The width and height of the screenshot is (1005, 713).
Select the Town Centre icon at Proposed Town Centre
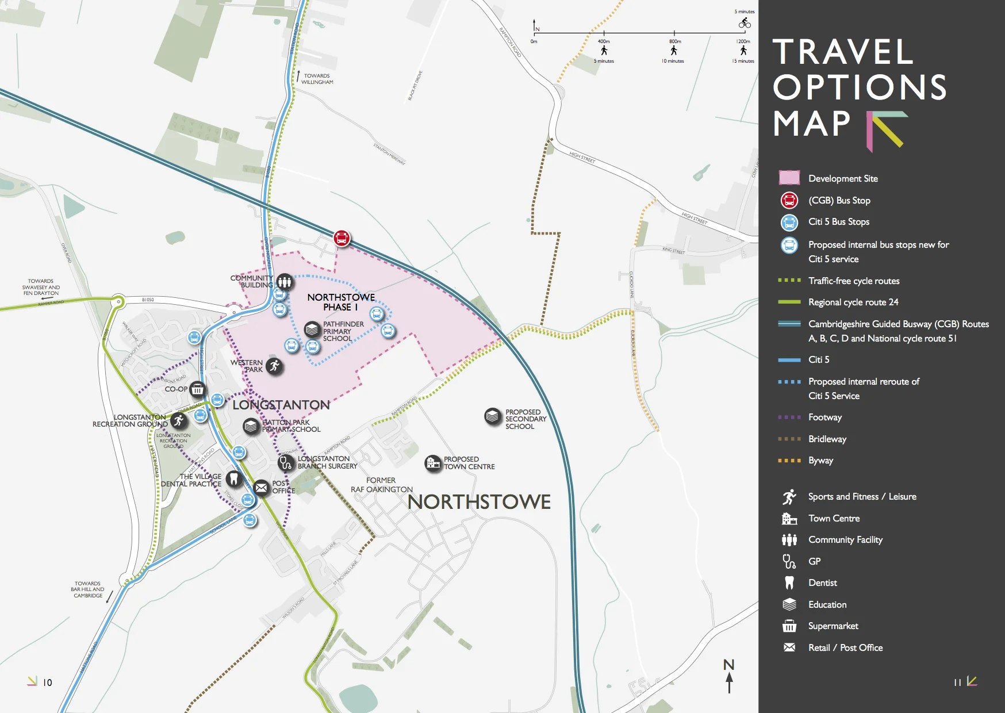[x=432, y=462]
